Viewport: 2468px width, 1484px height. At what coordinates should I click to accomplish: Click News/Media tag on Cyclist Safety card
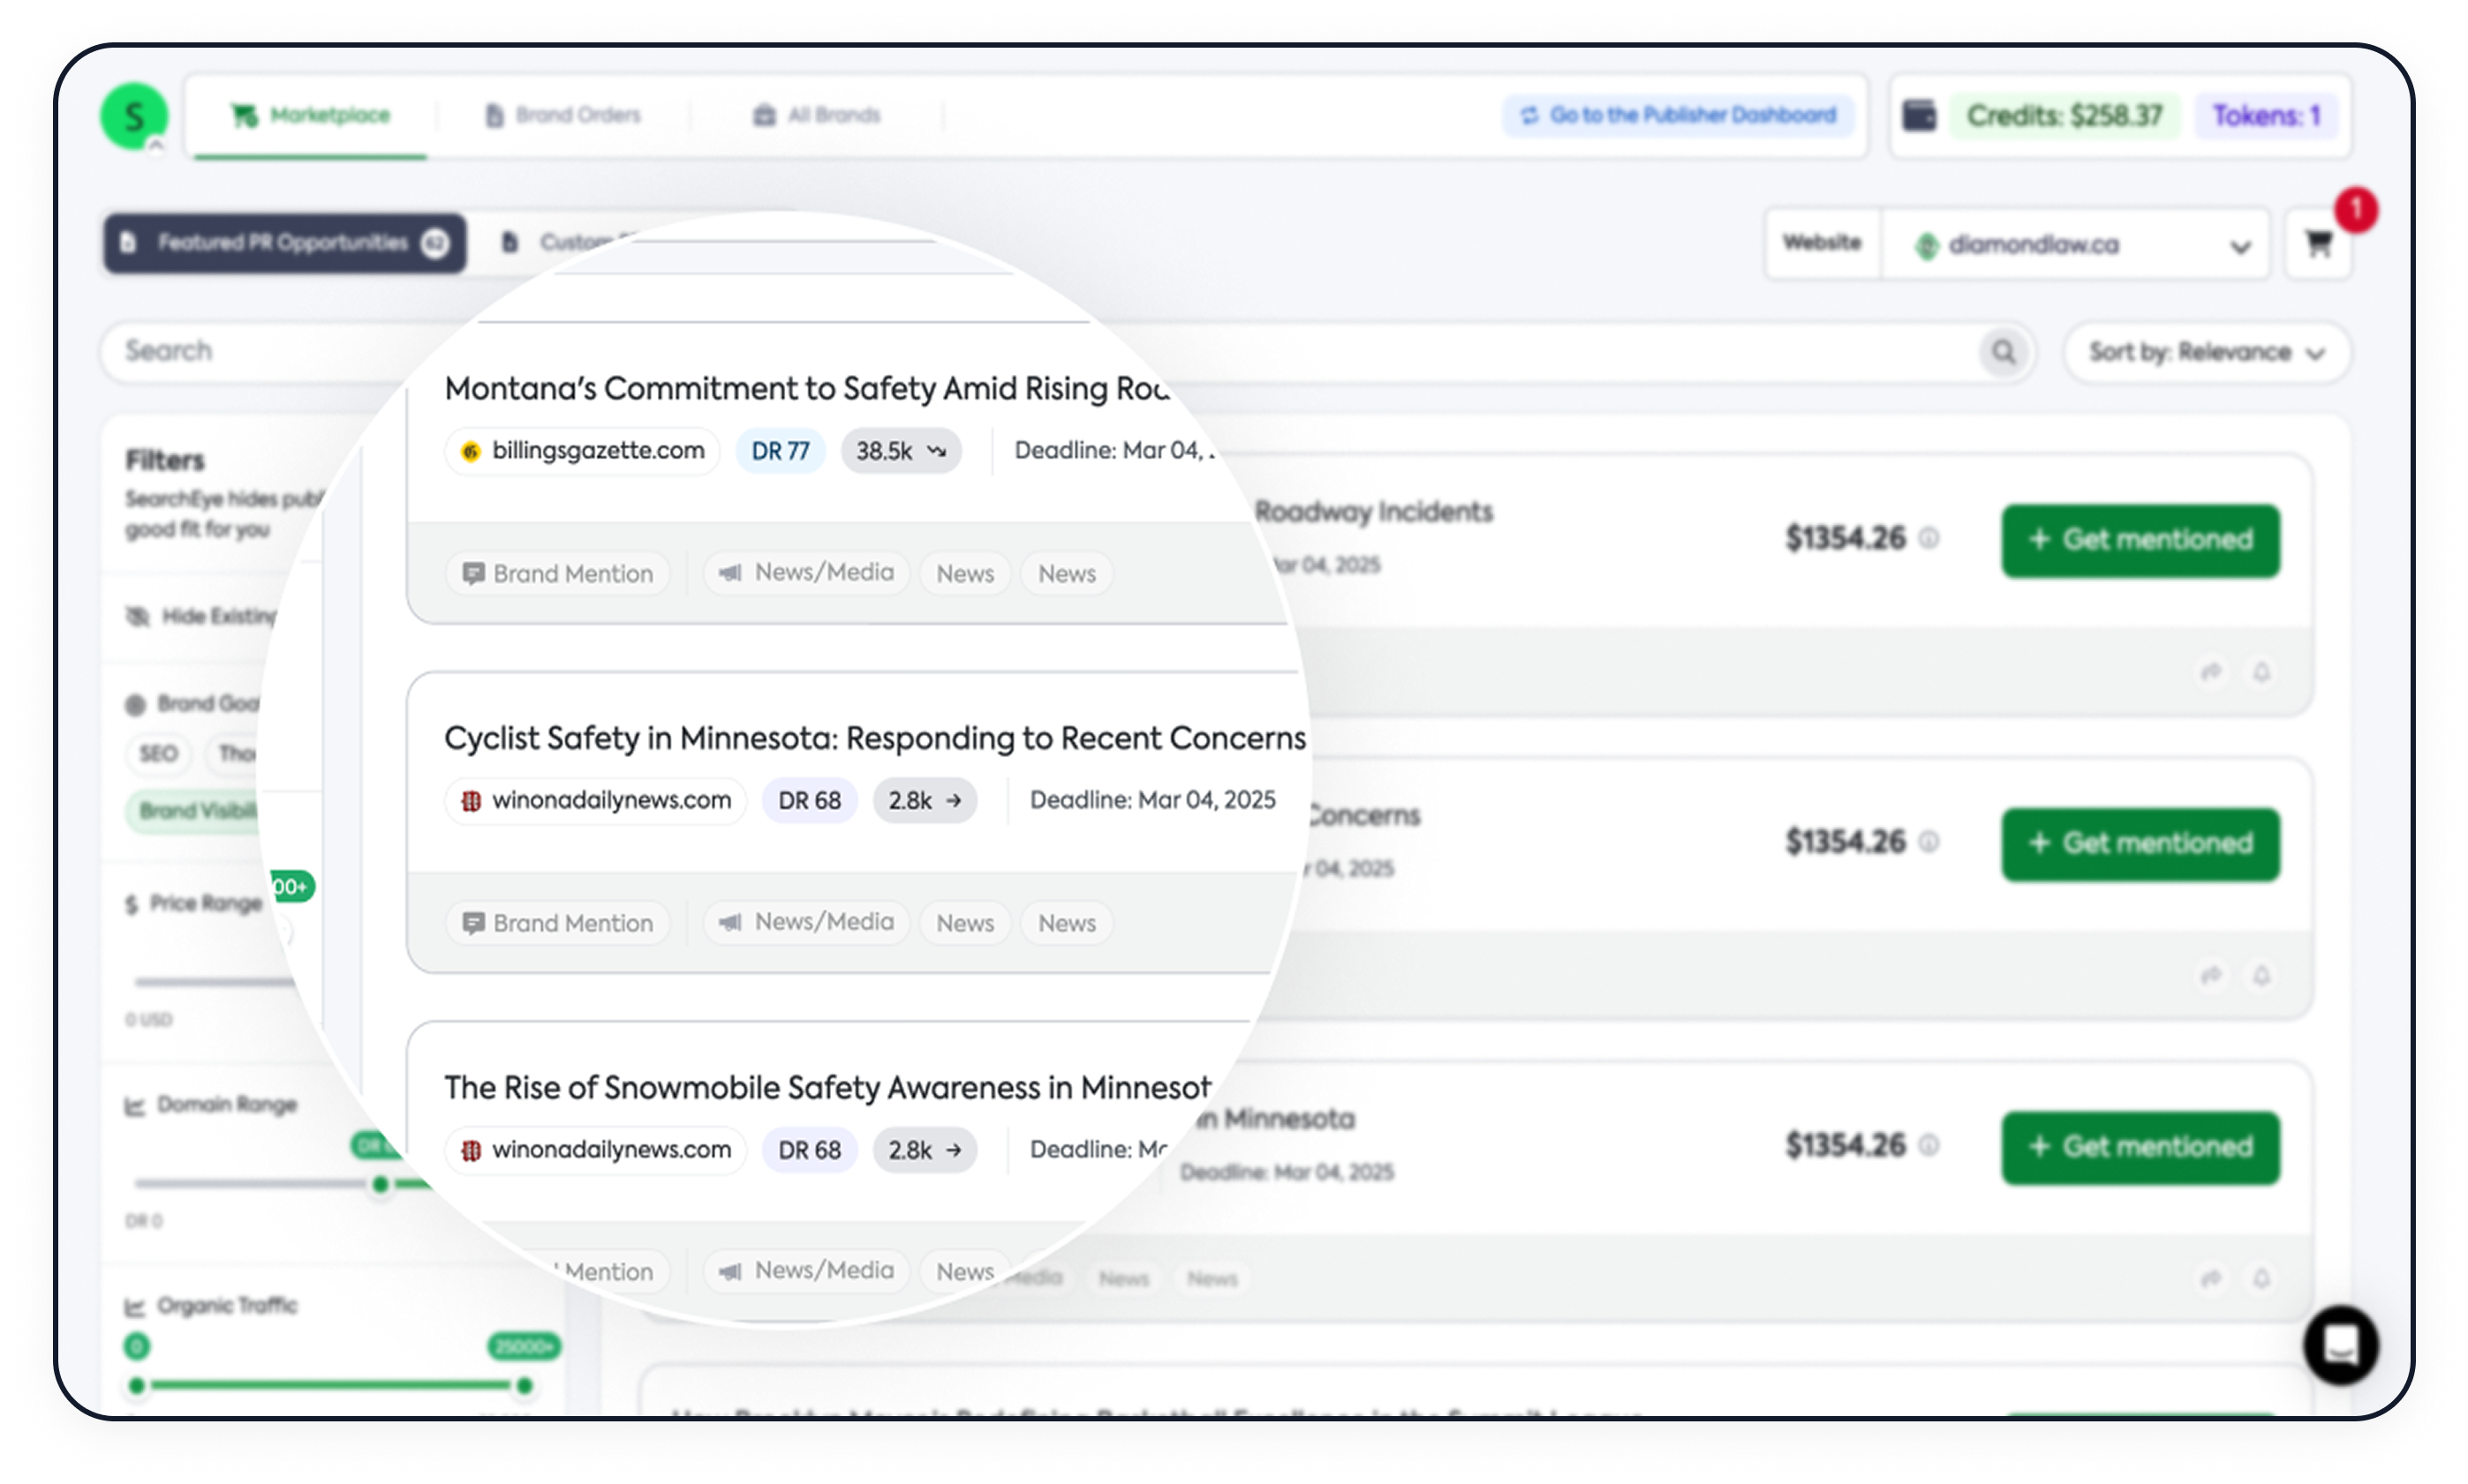pos(807,922)
